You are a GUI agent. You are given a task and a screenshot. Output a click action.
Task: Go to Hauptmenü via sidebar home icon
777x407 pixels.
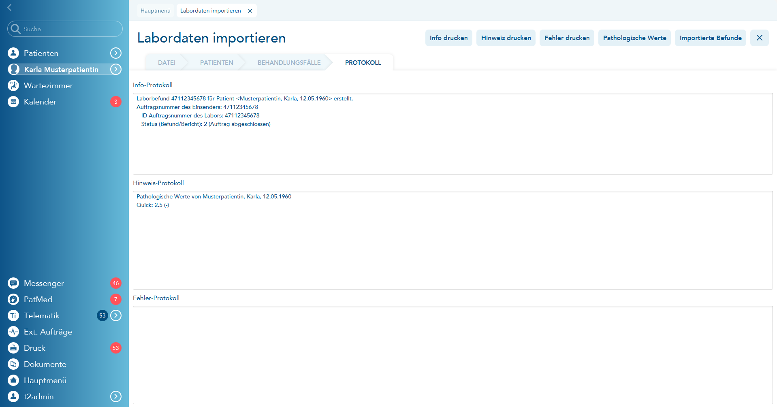tap(13, 380)
